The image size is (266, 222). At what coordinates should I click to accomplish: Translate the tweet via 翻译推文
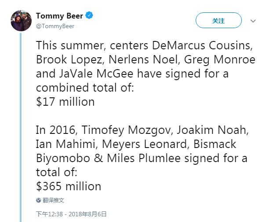point(53,200)
